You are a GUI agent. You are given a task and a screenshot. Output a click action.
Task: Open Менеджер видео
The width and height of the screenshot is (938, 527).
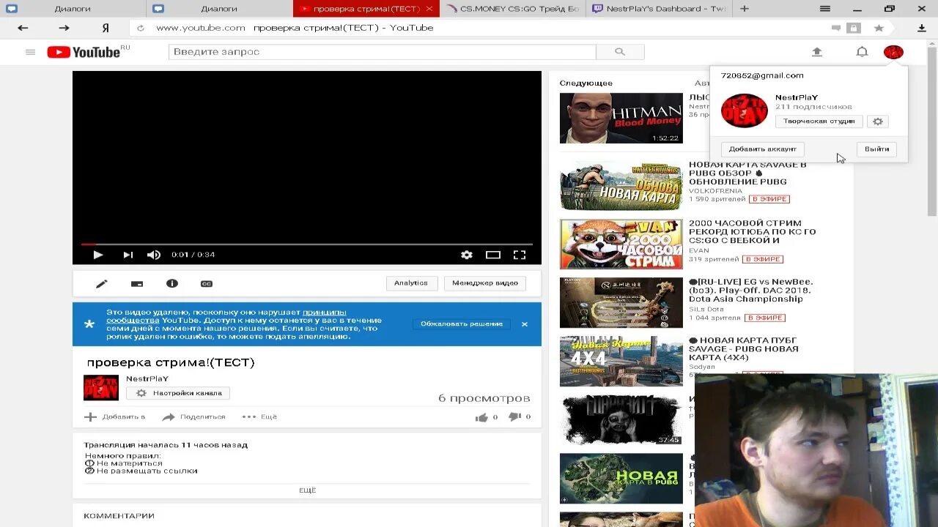[485, 283]
